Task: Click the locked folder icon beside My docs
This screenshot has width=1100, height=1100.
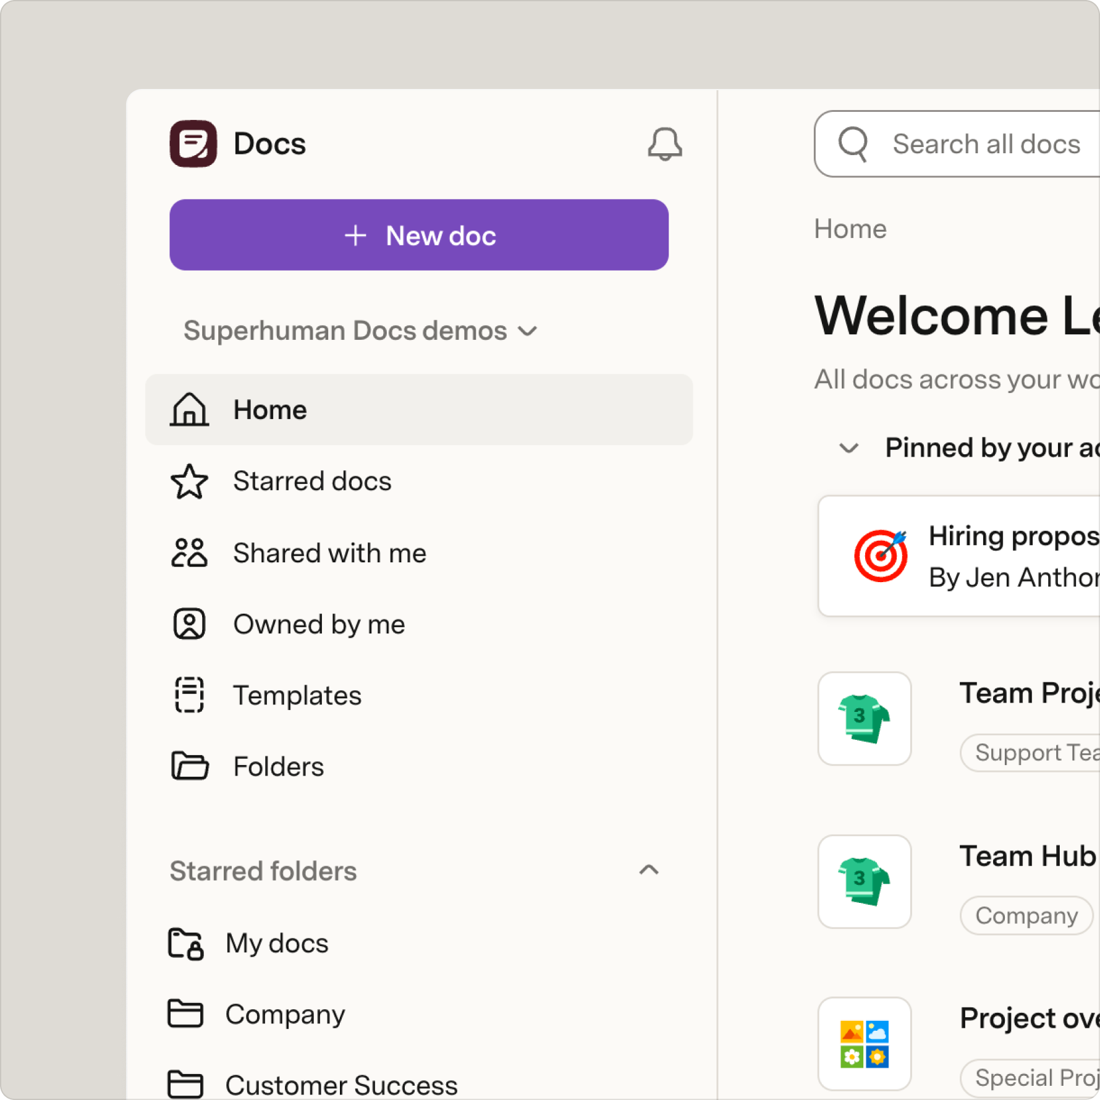Action: [185, 943]
